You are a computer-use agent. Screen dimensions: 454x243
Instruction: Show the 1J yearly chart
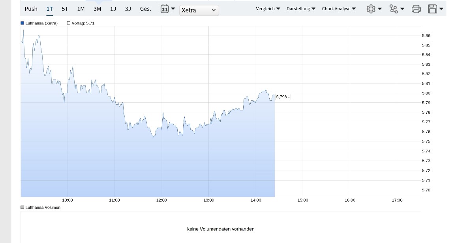113,9
